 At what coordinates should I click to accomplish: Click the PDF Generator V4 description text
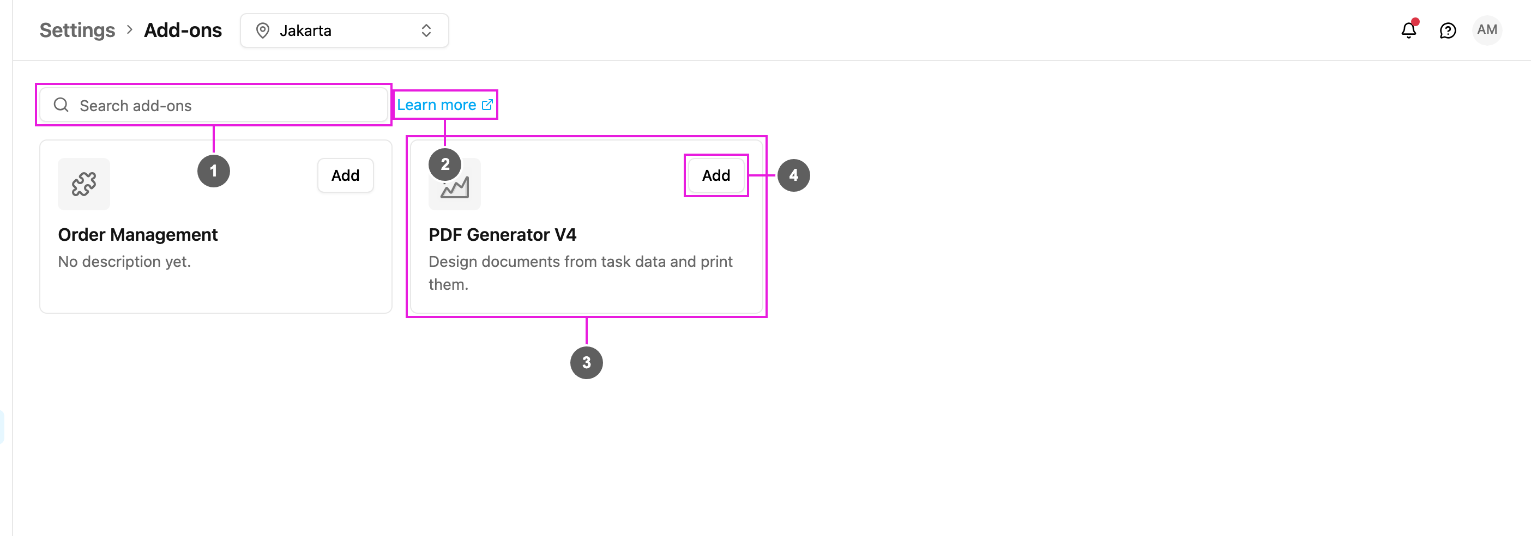tap(581, 272)
